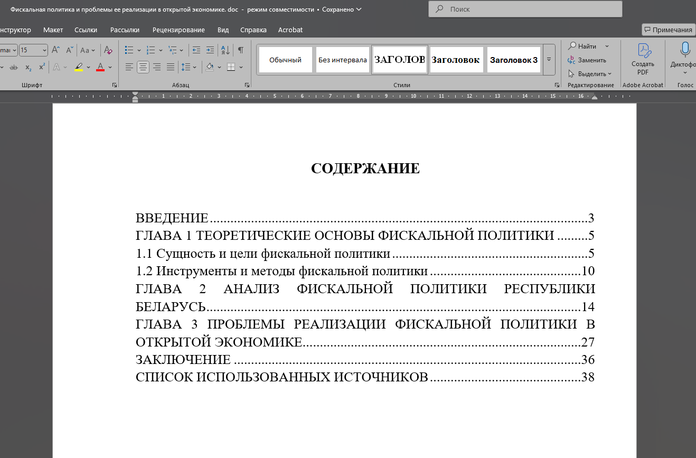Apply multilevel list formatting
Viewport: 696px width, 458px height.
[x=172, y=50]
